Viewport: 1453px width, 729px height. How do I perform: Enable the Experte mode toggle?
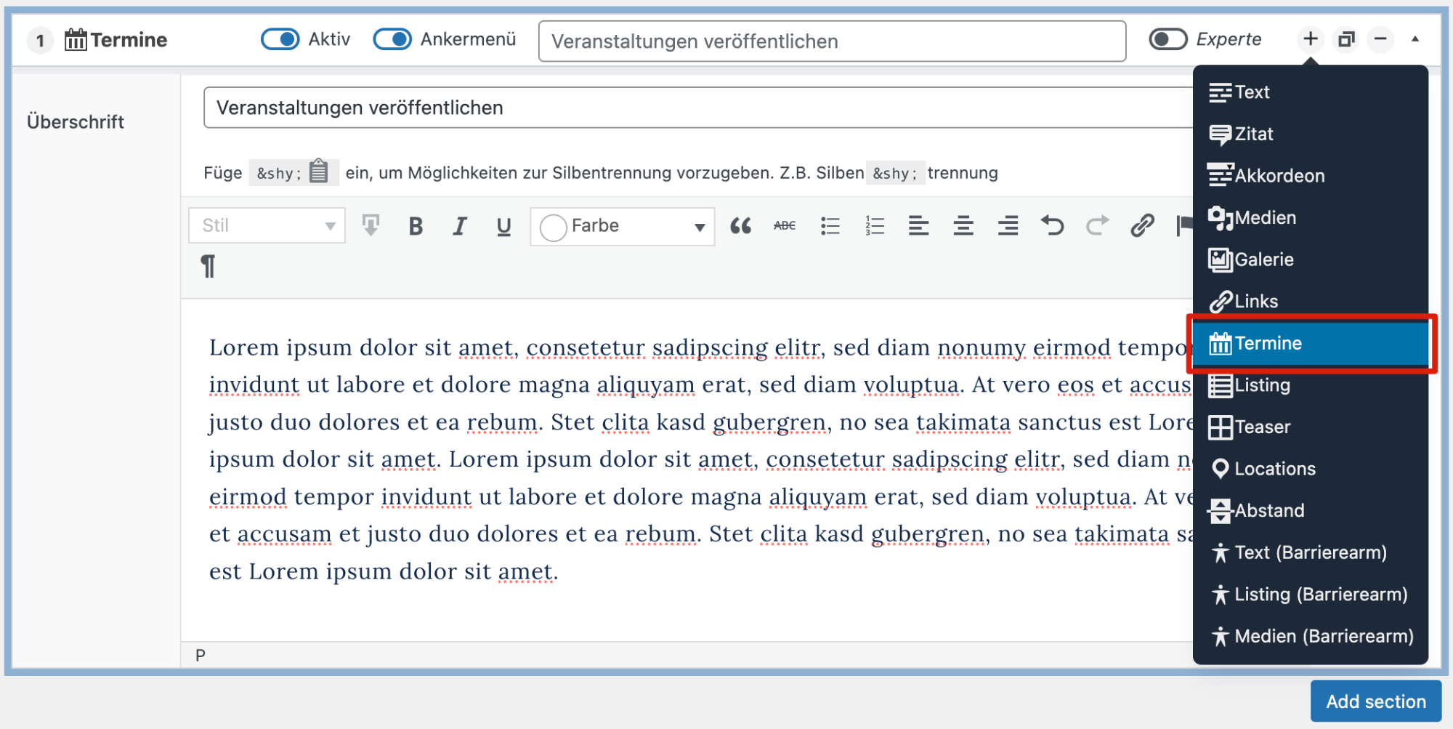[x=1167, y=39]
